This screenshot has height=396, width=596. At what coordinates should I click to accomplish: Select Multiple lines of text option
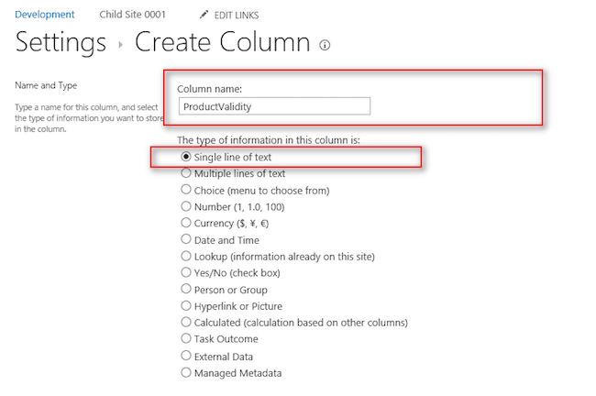tap(187, 173)
